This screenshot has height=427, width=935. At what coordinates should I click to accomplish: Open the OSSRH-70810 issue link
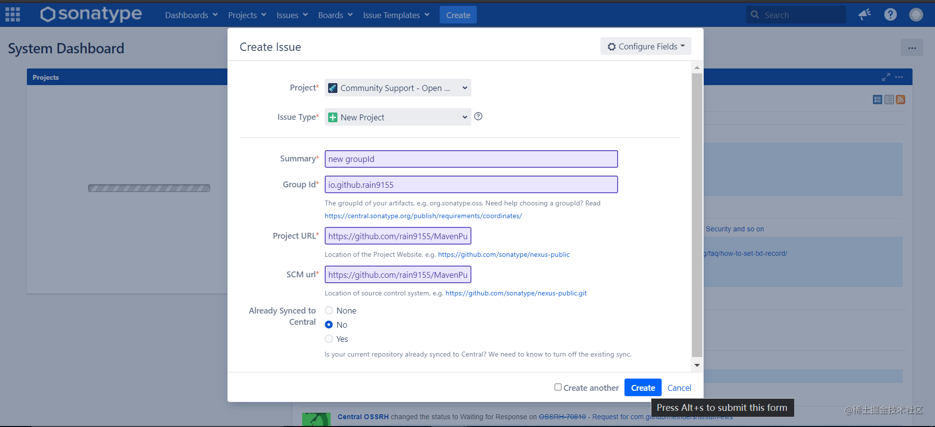point(562,417)
